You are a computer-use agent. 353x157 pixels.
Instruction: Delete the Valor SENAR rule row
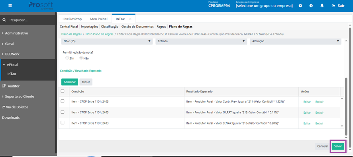coord(319,123)
